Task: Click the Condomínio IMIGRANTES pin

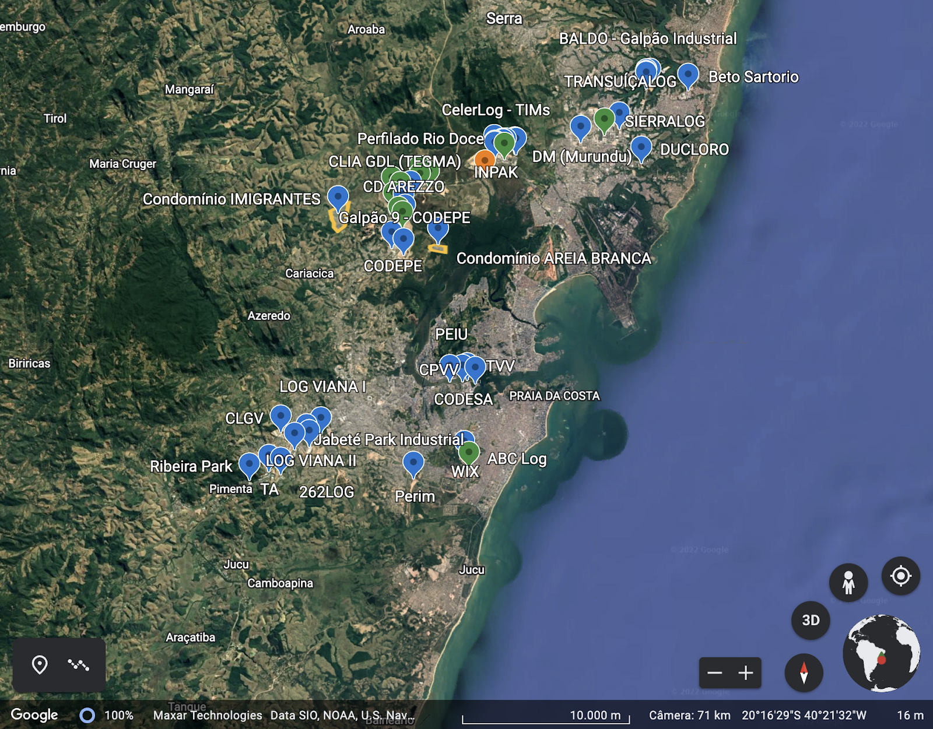Action: (338, 196)
